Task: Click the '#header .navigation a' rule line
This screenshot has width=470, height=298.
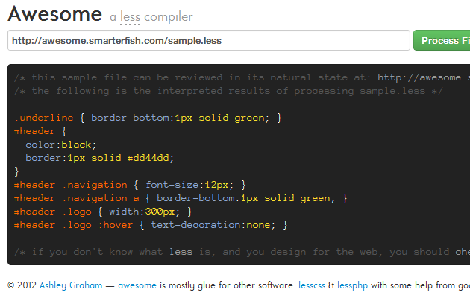Action: 181,198
